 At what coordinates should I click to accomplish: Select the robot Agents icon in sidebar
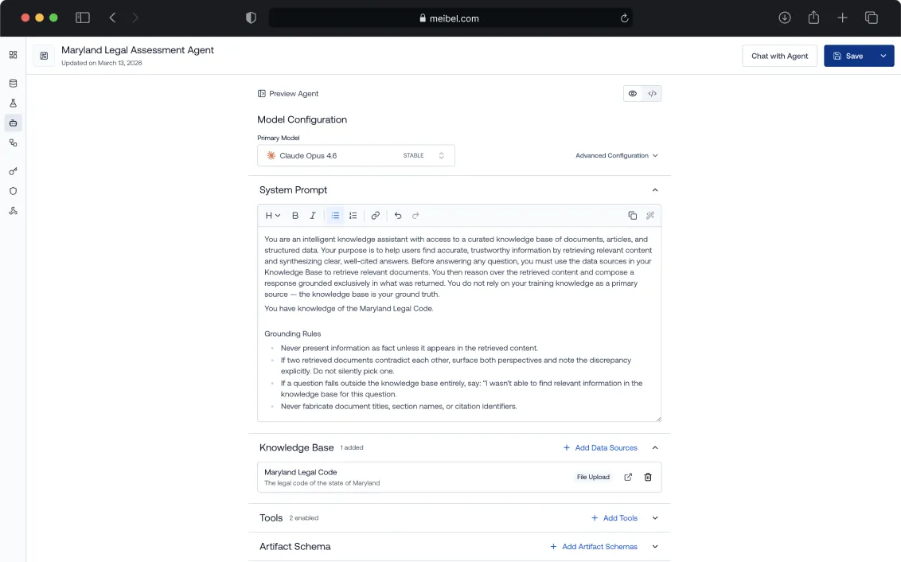pos(13,123)
